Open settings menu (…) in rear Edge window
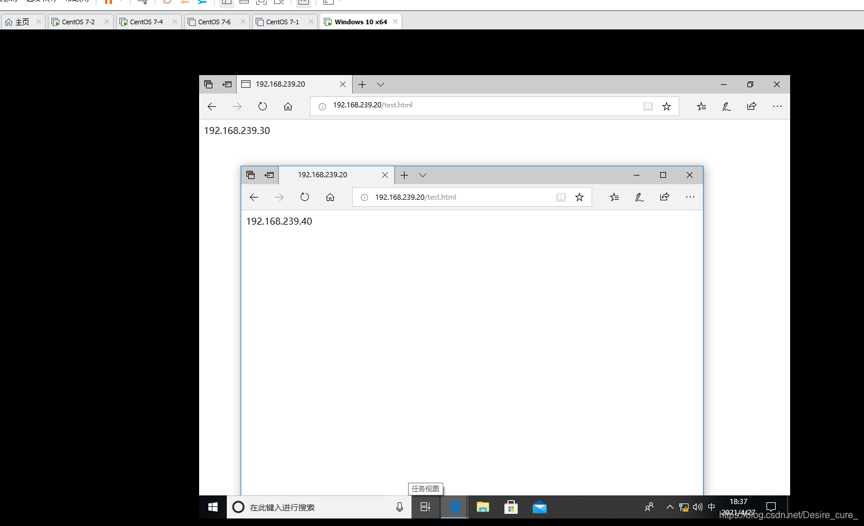Screen dimensions: 864x526 pyautogui.click(x=777, y=107)
